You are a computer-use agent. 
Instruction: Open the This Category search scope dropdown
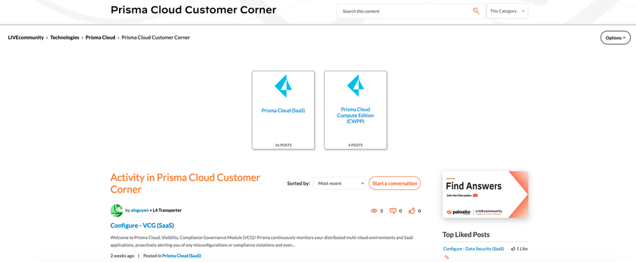point(507,11)
